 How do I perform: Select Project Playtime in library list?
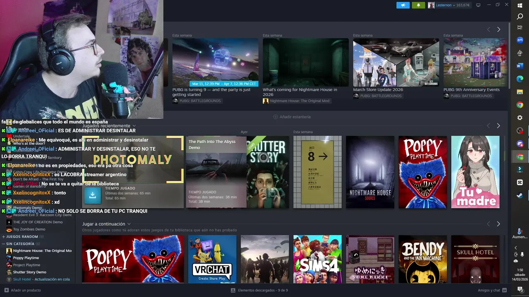pos(26,265)
